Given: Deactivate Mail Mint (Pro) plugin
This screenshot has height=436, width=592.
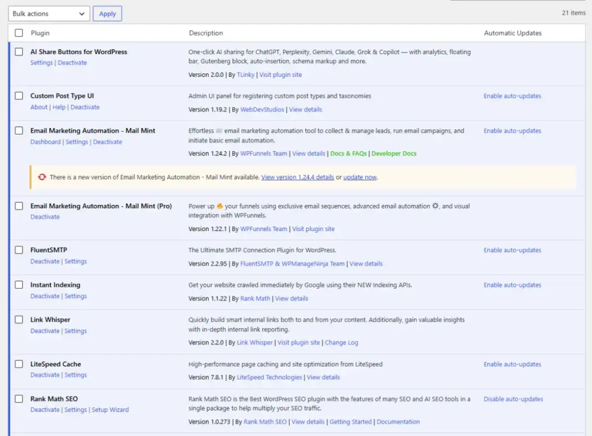Looking at the screenshot, I should (x=45, y=217).
